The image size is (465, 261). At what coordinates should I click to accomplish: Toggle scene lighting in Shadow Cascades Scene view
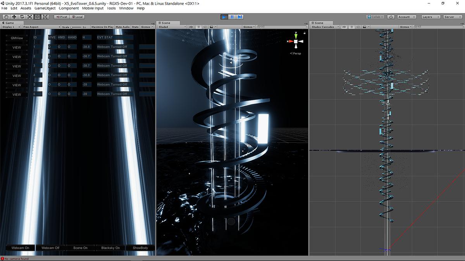pyautogui.click(x=351, y=27)
